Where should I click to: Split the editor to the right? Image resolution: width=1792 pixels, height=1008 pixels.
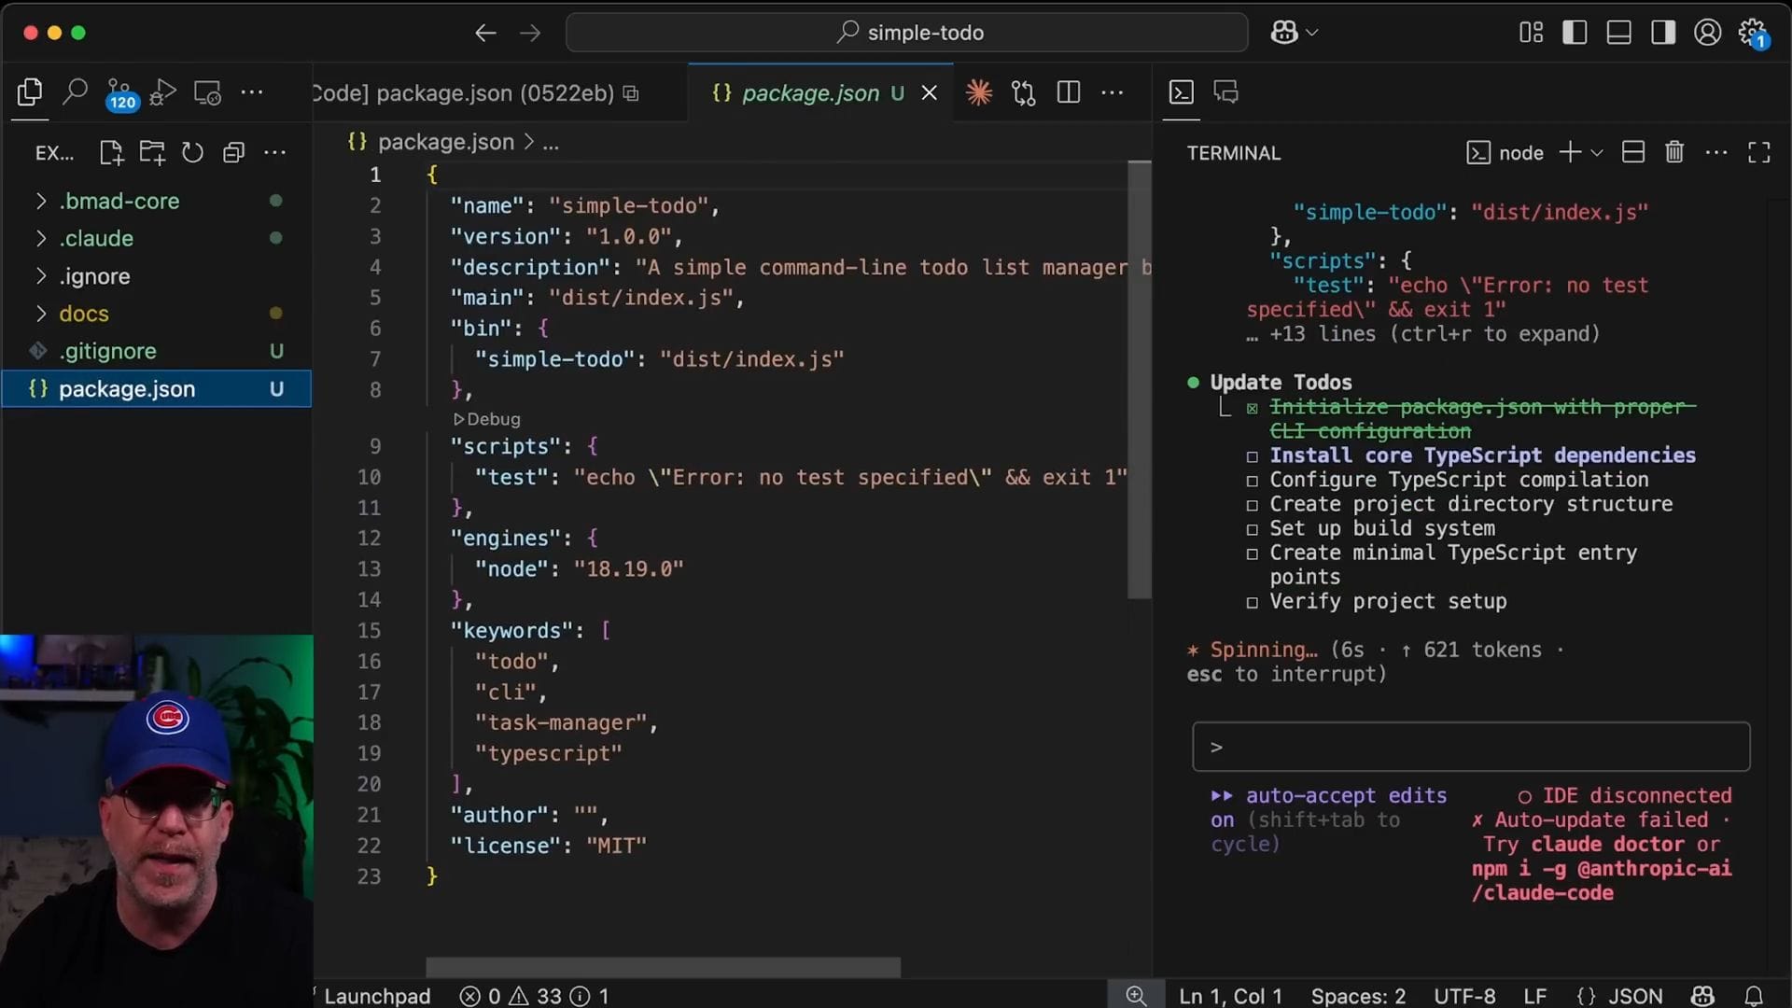tap(1069, 92)
